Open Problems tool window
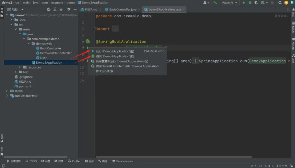Image resolution: width=295 pixels, height=168 pixels. click(x=46, y=161)
